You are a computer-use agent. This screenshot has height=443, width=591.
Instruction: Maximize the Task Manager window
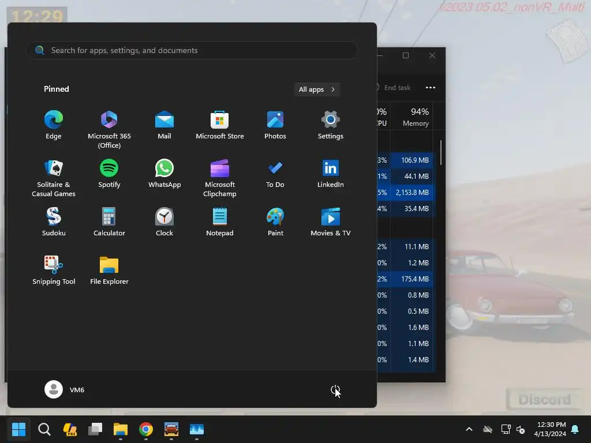[x=406, y=55]
